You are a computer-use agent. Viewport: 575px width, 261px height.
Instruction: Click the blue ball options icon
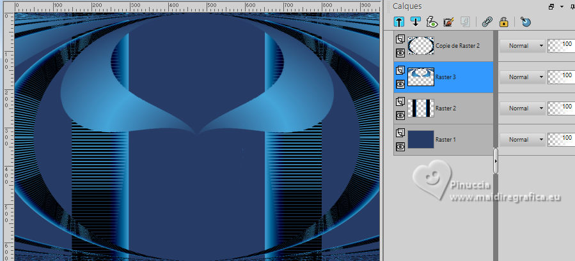click(x=526, y=22)
